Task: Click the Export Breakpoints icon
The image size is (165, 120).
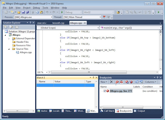Action: point(127,82)
